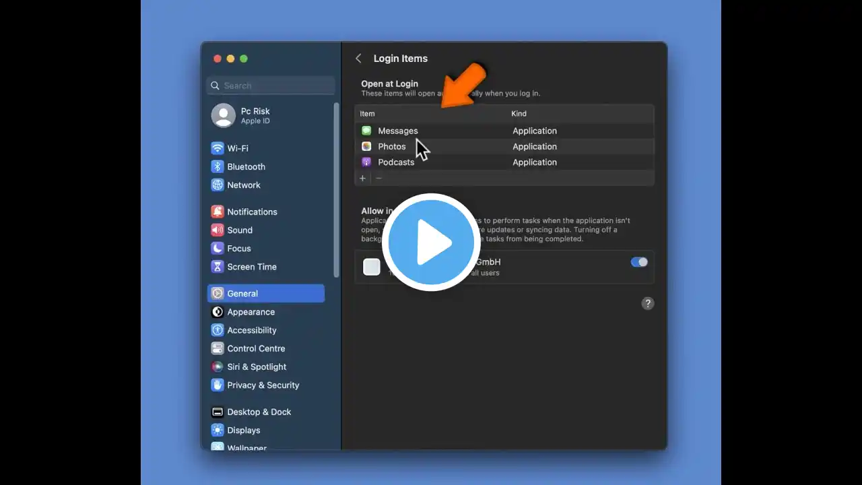Click "Application" in the Podcasts row
The image size is (862, 485).
(535, 162)
